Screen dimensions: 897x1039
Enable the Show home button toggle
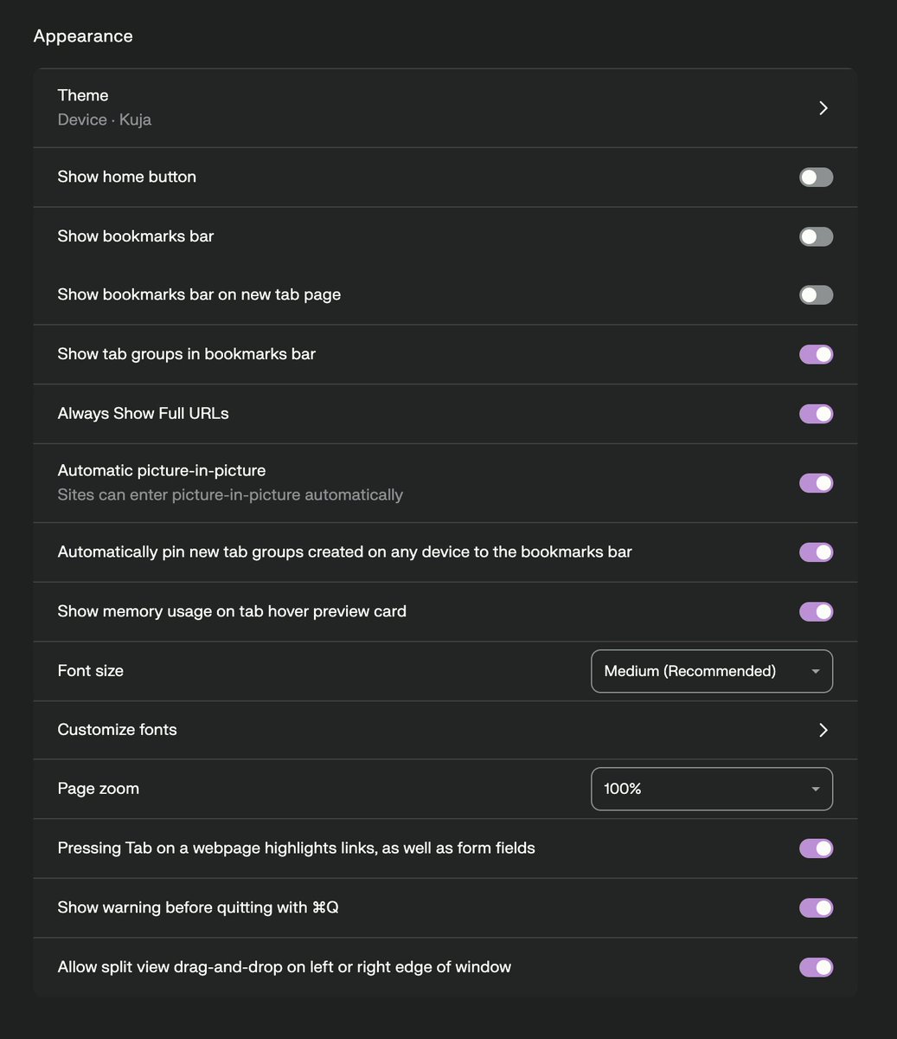[816, 177]
